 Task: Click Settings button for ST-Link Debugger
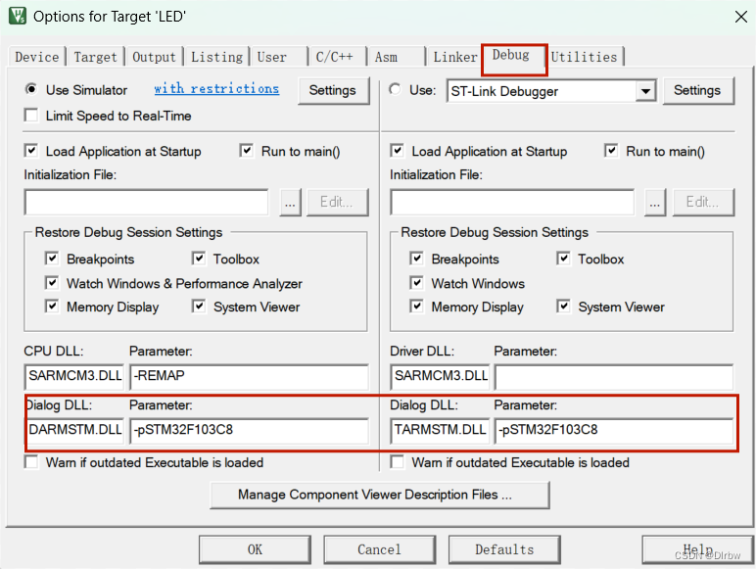point(697,90)
